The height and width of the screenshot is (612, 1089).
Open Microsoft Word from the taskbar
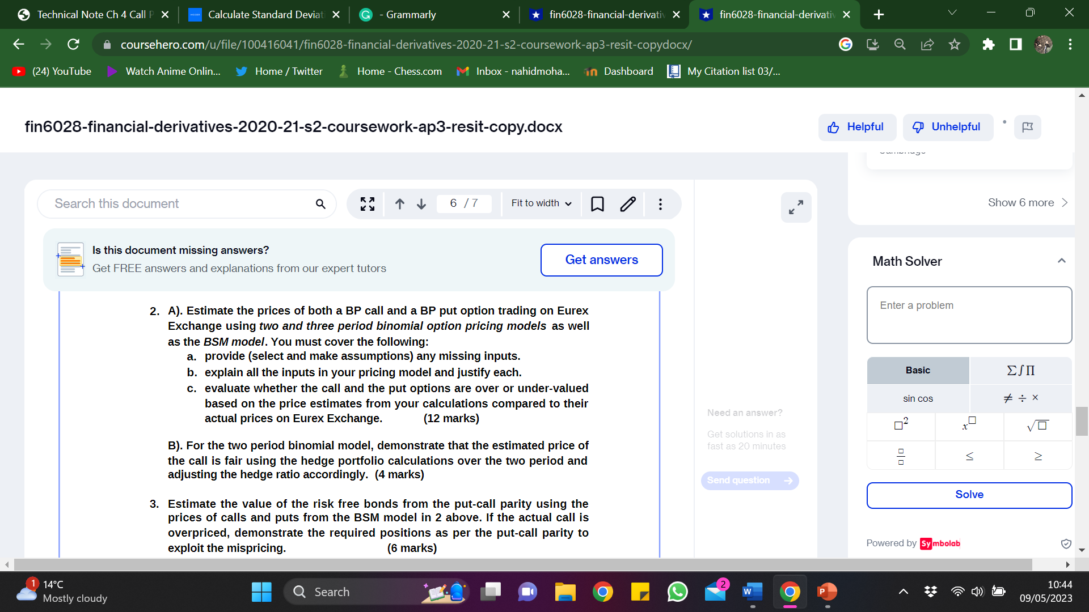pos(752,592)
